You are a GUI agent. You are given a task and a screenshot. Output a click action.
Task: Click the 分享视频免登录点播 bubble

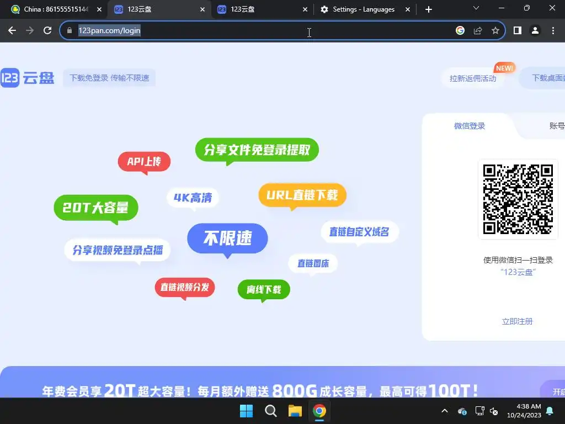point(118,250)
